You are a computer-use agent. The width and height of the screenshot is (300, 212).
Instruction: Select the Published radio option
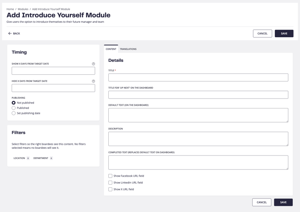pyautogui.click(x=13, y=108)
